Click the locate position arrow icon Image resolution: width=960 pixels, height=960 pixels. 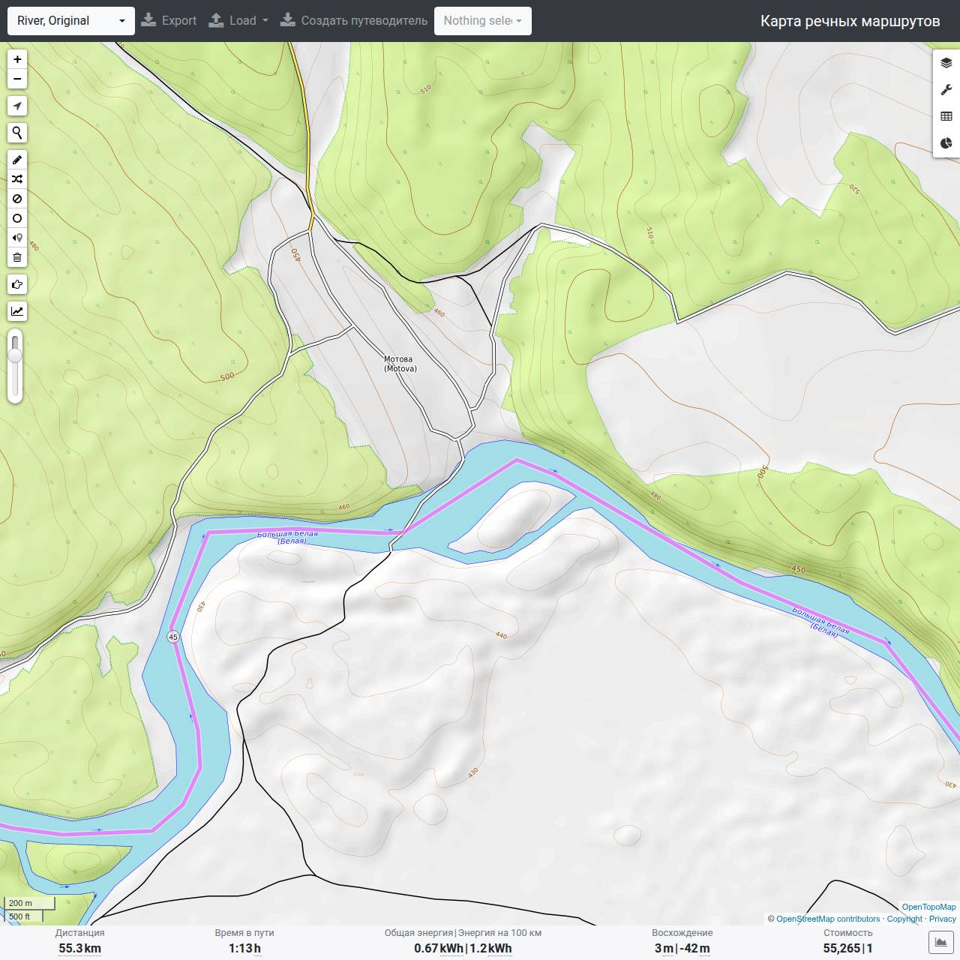point(17,106)
